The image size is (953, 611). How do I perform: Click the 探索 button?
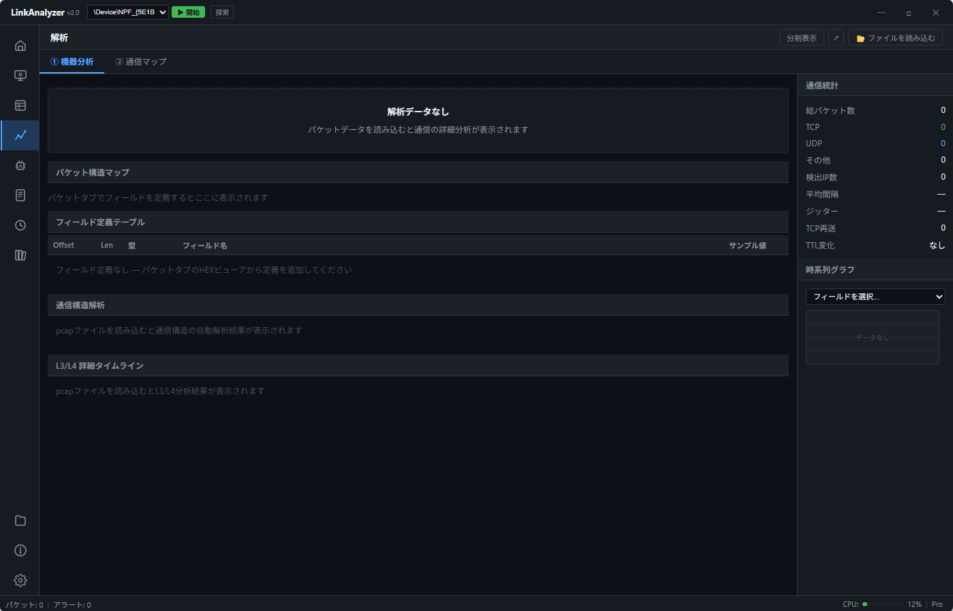coord(222,12)
